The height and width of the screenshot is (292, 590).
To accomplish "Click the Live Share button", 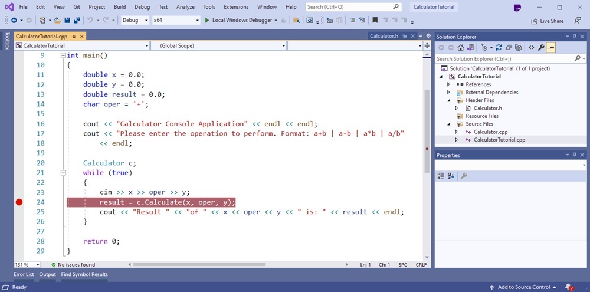I will (x=547, y=21).
